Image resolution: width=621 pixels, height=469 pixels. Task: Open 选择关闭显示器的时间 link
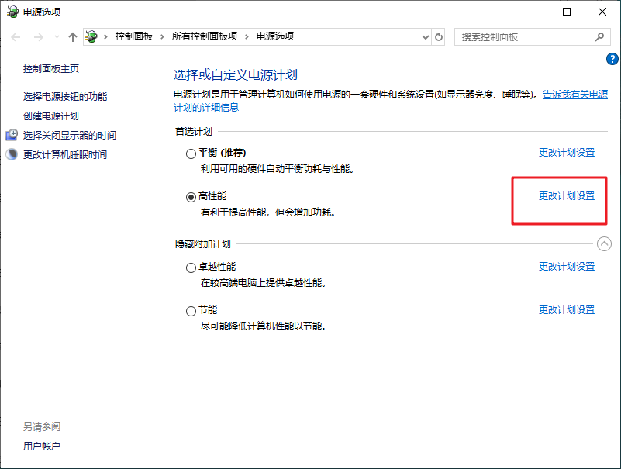point(69,136)
